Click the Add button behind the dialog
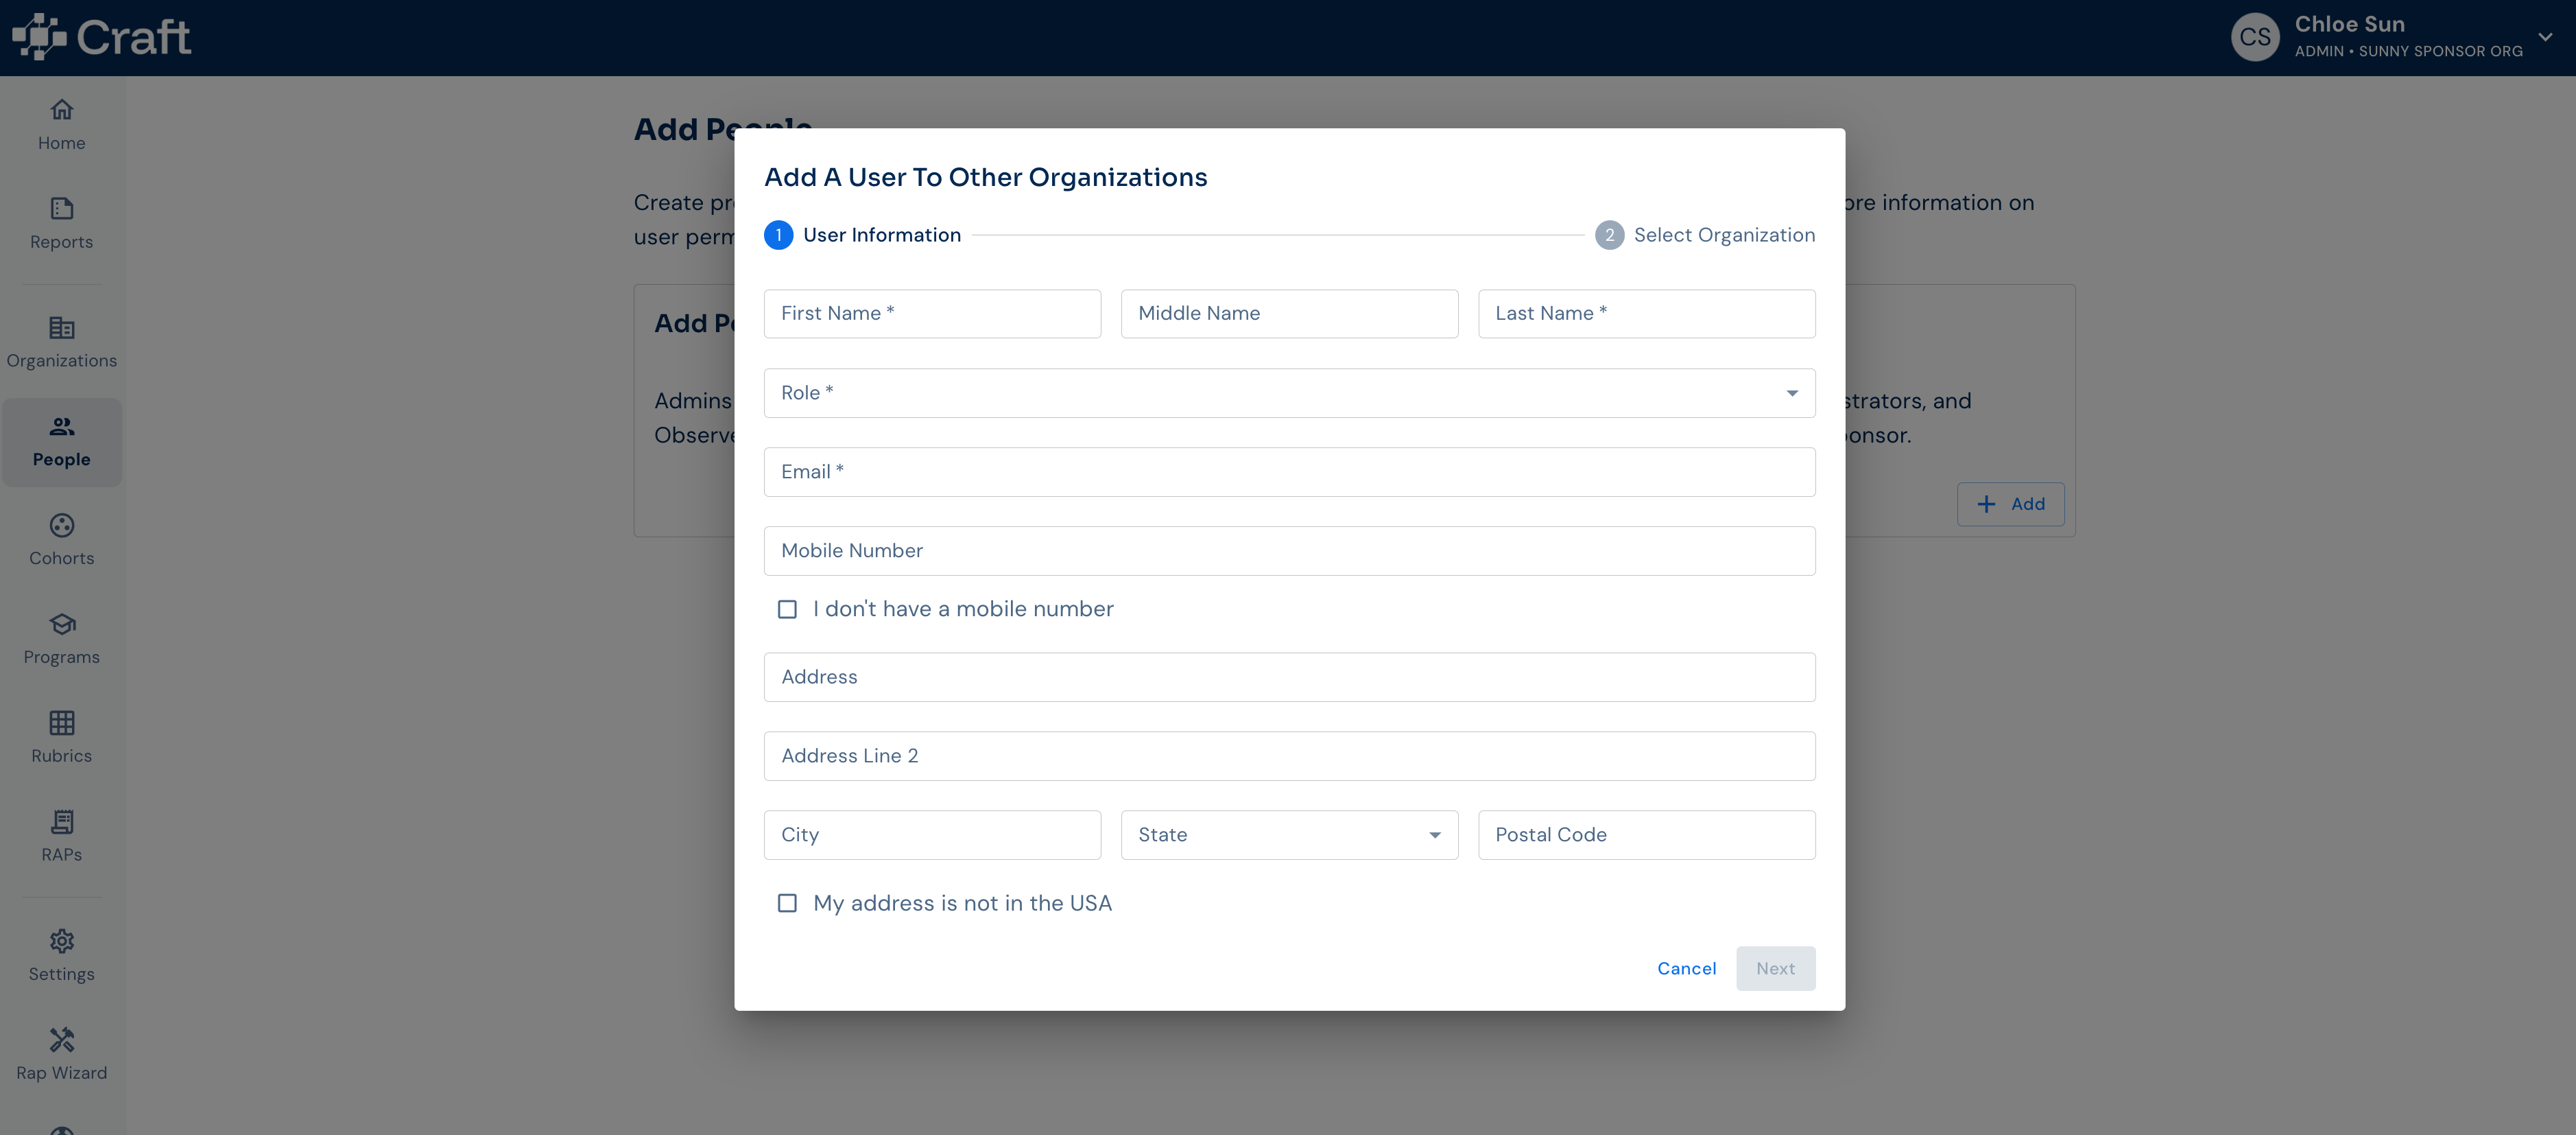This screenshot has height=1135, width=2576. [x=2010, y=504]
